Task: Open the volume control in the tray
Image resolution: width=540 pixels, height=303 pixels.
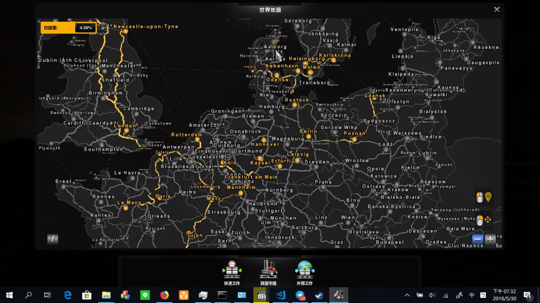Action: [432, 295]
